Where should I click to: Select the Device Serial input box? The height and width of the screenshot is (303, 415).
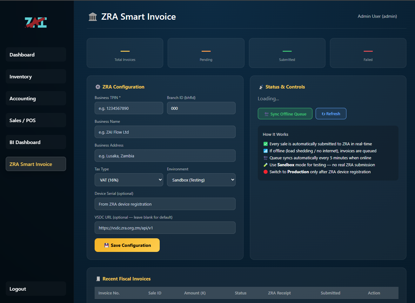point(165,204)
